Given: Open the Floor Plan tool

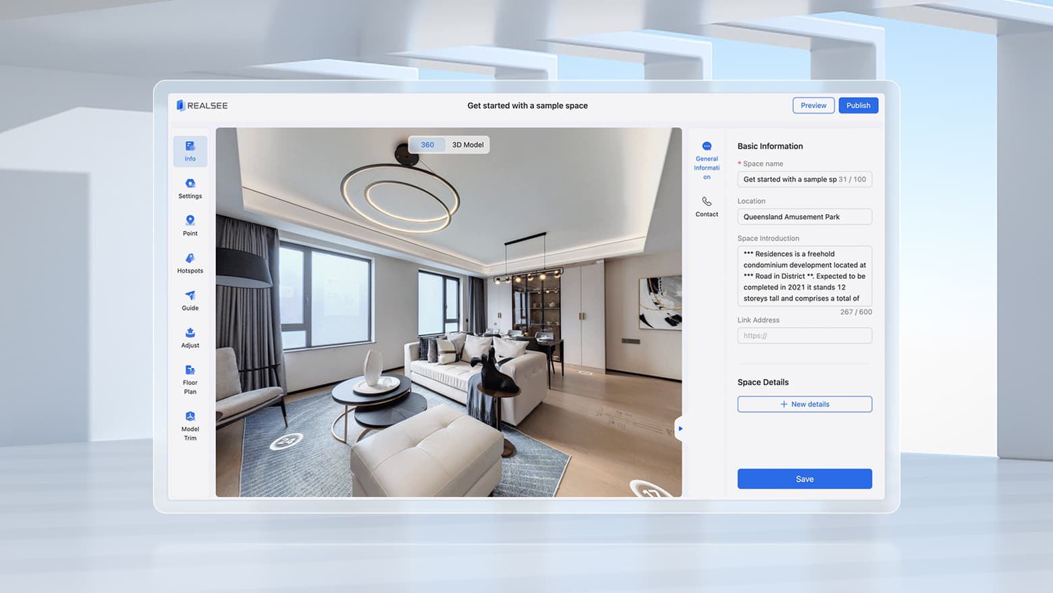Looking at the screenshot, I should (x=190, y=378).
